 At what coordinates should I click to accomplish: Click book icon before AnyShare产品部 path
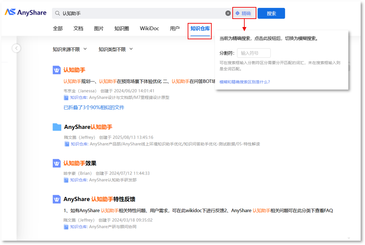[x=67, y=144]
